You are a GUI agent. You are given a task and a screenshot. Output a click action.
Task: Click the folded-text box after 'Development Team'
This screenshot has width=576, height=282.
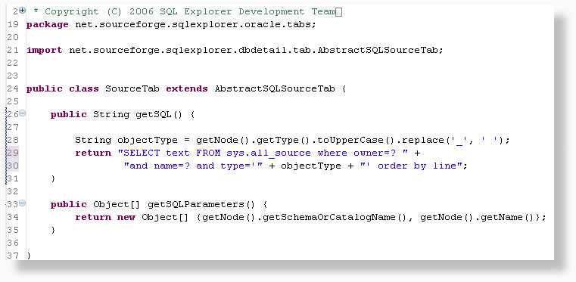(x=338, y=12)
